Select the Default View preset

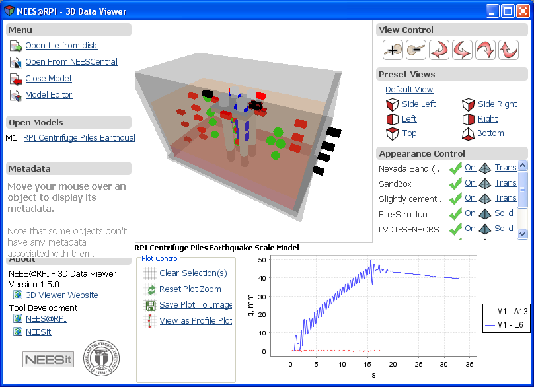[409, 90]
